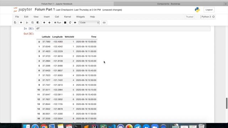Open the Help menu
The width and height of the screenshot is (228, 128).
coord(92,17)
